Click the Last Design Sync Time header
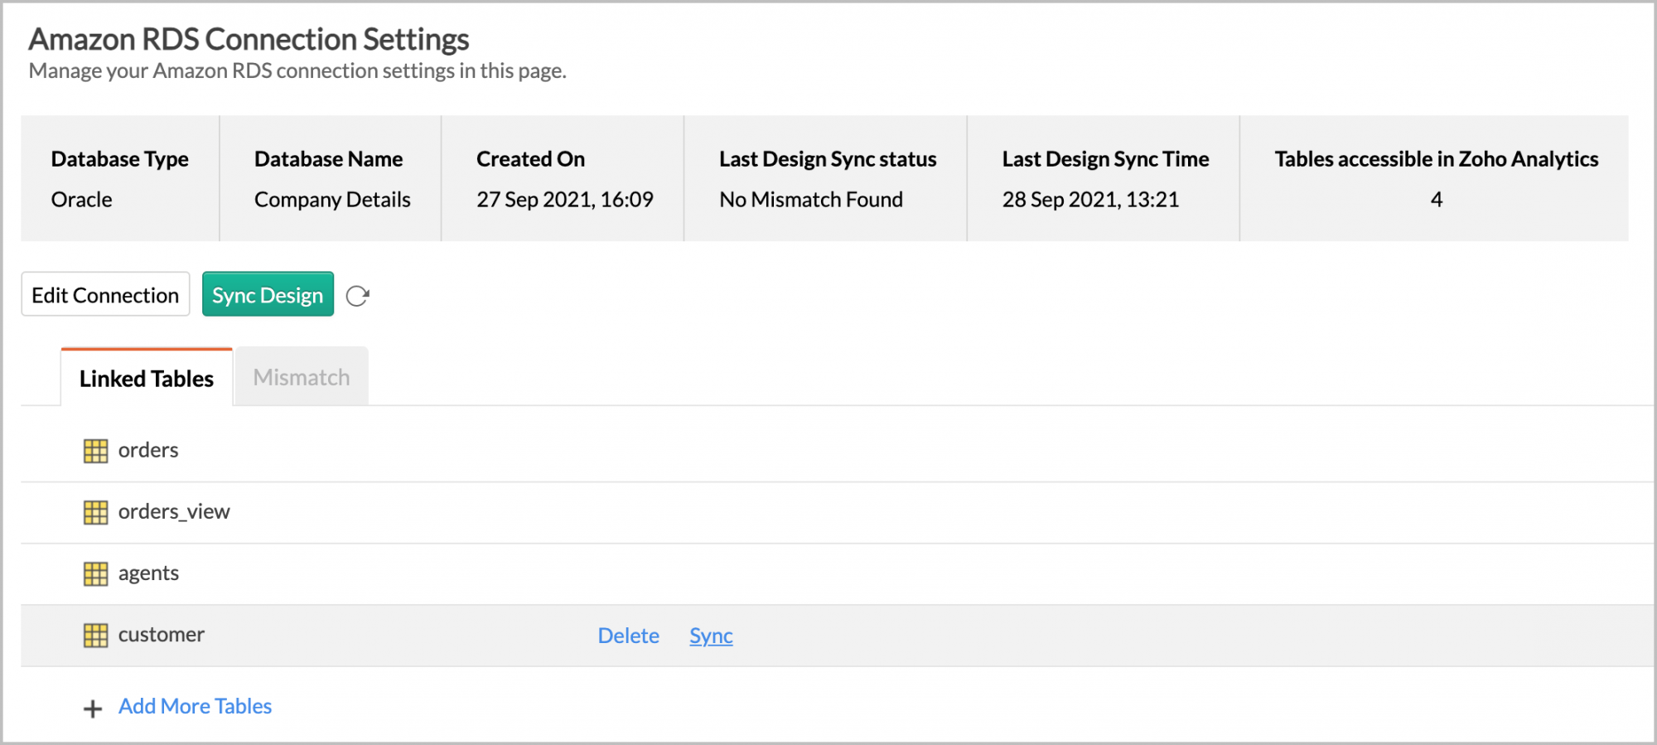Image resolution: width=1657 pixels, height=745 pixels. click(1106, 159)
